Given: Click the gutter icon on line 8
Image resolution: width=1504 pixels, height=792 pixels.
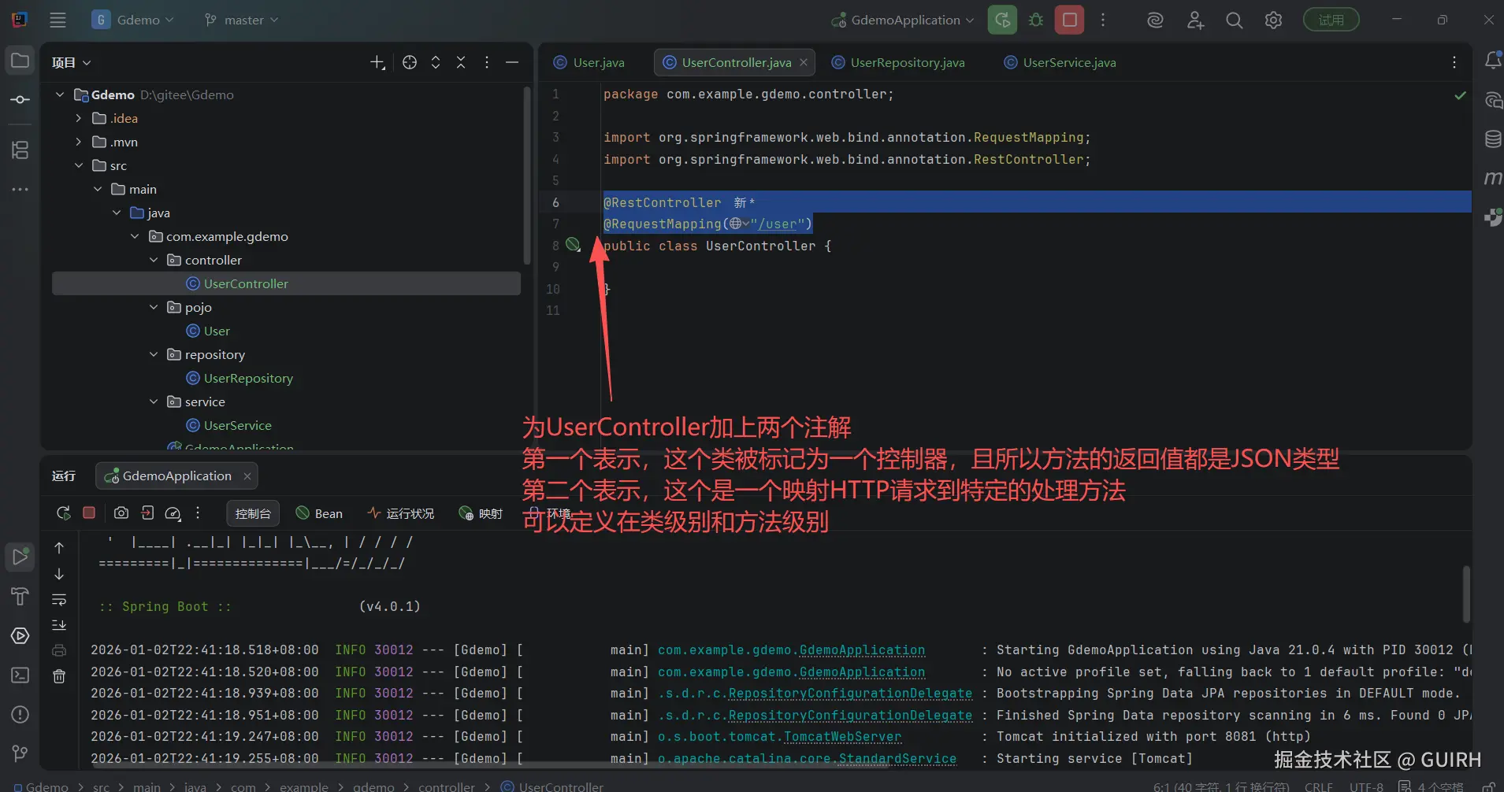Looking at the screenshot, I should click(x=574, y=245).
